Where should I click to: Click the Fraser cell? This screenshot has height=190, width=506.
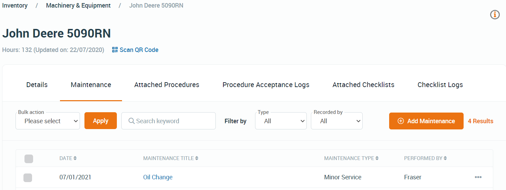[413, 177]
